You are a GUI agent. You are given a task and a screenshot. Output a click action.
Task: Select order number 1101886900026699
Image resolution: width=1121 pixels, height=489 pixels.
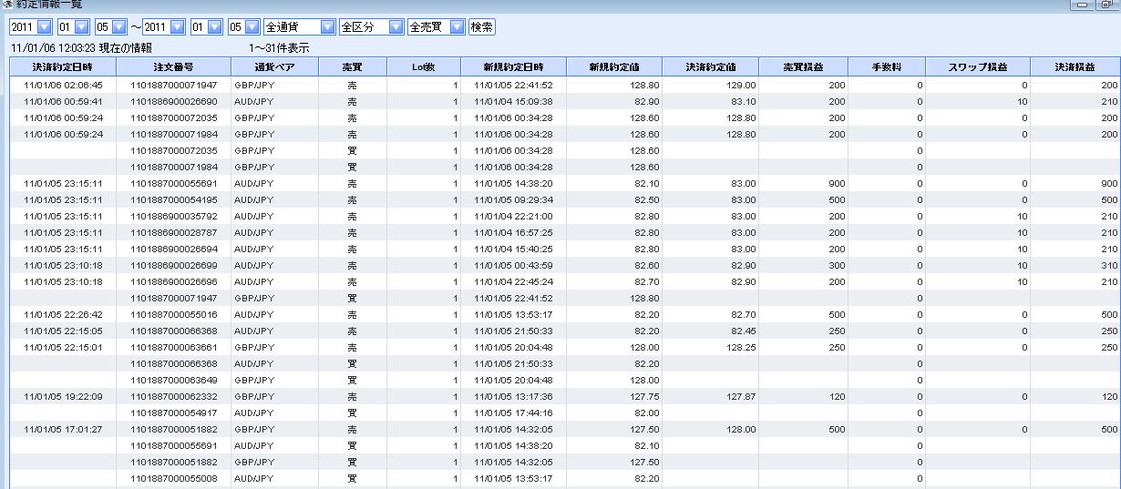click(174, 265)
